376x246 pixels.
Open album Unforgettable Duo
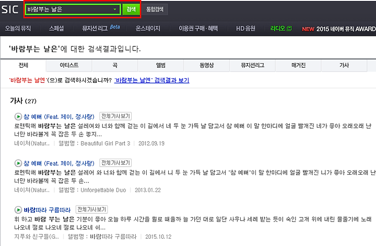103,190
